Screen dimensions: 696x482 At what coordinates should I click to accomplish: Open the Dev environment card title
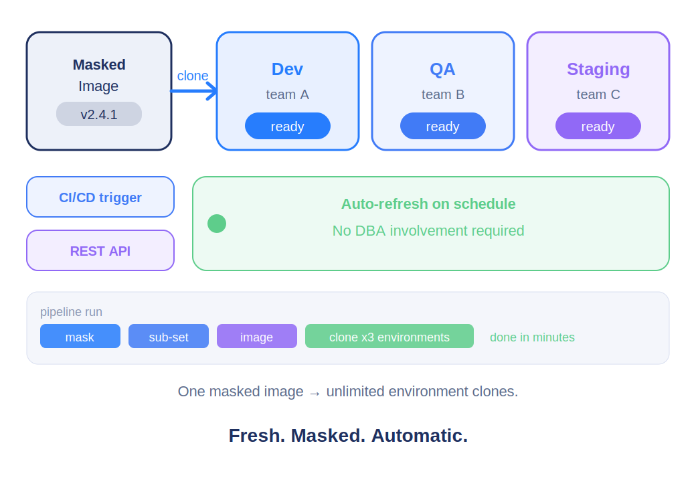[x=287, y=69]
